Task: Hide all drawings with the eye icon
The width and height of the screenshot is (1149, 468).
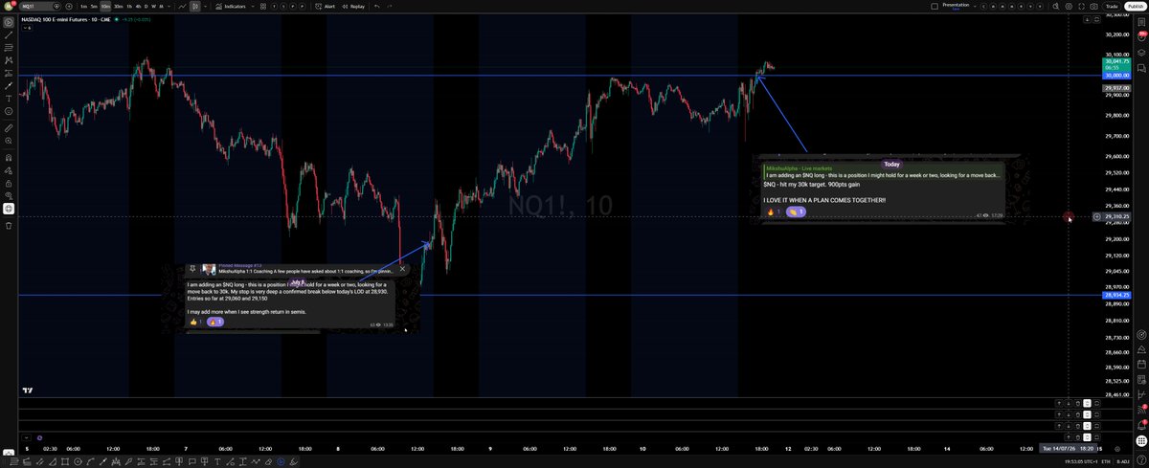Action: (8, 195)
